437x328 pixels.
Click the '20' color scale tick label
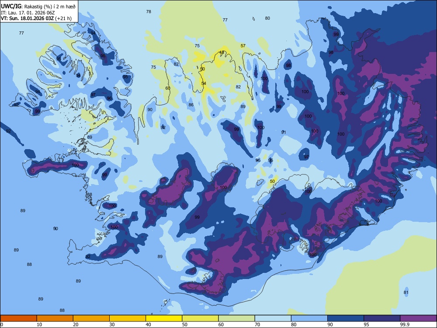(76, 325)
